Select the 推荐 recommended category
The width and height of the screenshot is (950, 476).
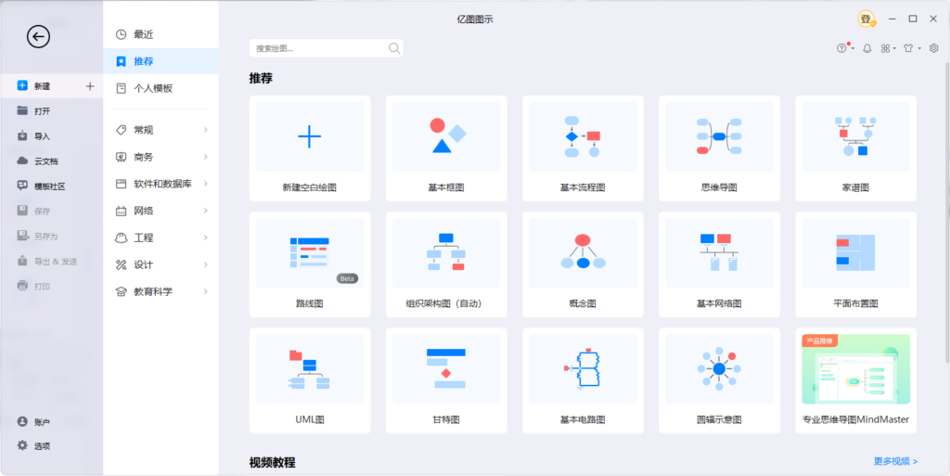pos(160,61)
